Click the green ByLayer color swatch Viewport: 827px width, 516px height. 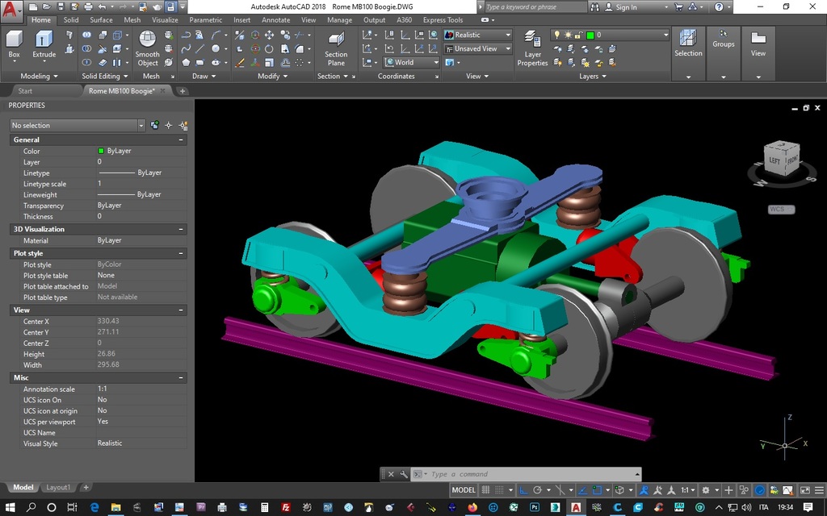[x=101, y=151]
